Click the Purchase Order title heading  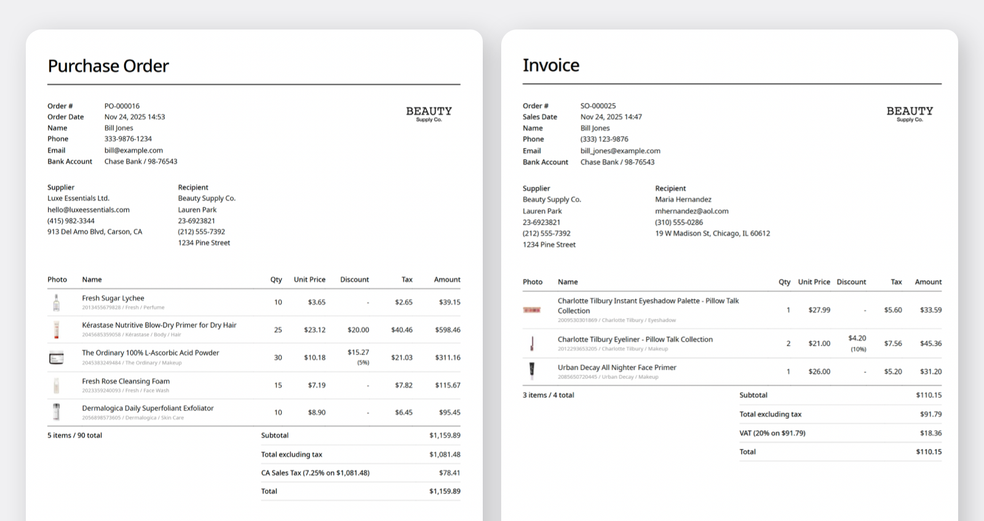tap(108, 66)
